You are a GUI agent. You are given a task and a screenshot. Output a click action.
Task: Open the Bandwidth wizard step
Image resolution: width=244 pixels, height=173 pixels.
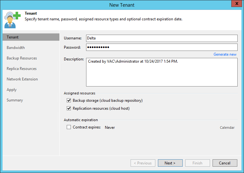(x=16, y=48)
